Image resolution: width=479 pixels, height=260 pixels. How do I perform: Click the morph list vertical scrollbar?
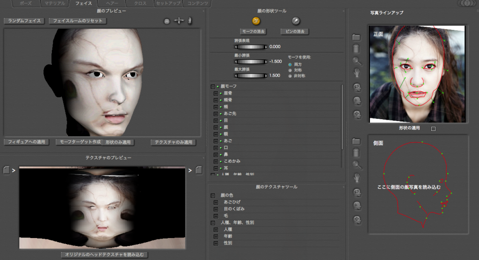(x=342, y=117)
